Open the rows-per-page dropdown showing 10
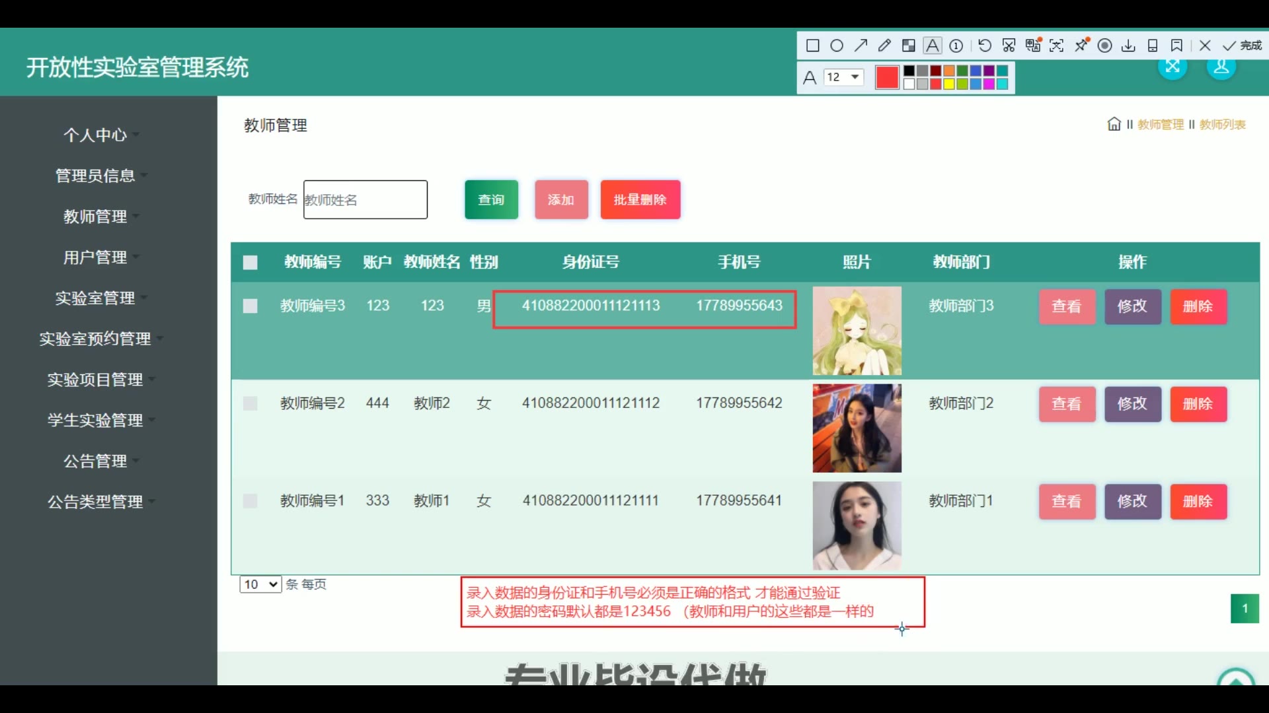Viewport: 1269px width, 713px height. [x=260, y=584]
